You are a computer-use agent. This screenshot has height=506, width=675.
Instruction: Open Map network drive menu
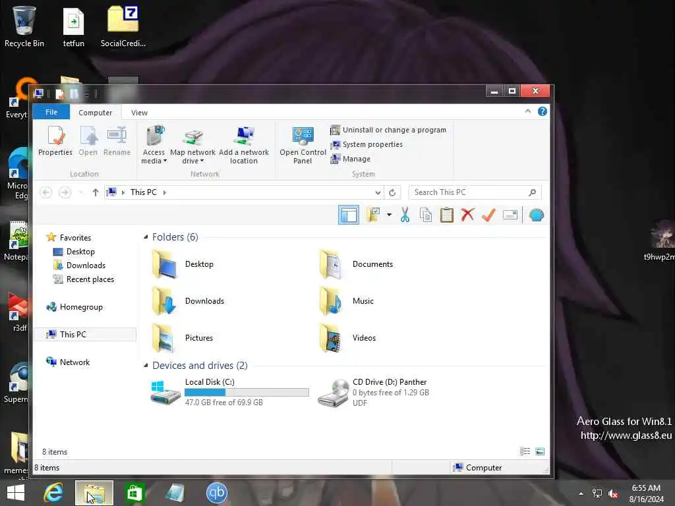coord(192,145)
